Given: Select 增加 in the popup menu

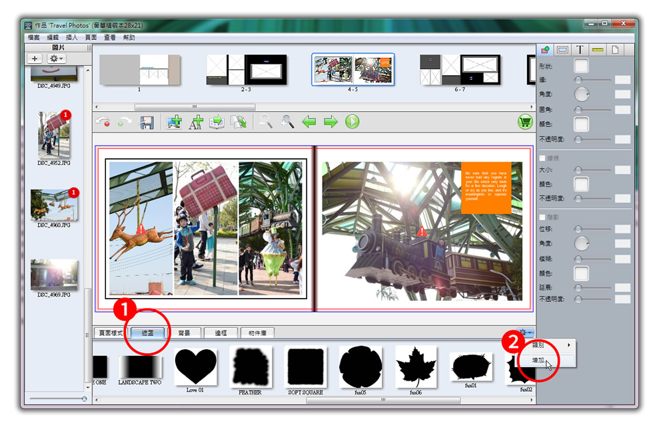Looking at the screenshot, I should tap(539, 360).
